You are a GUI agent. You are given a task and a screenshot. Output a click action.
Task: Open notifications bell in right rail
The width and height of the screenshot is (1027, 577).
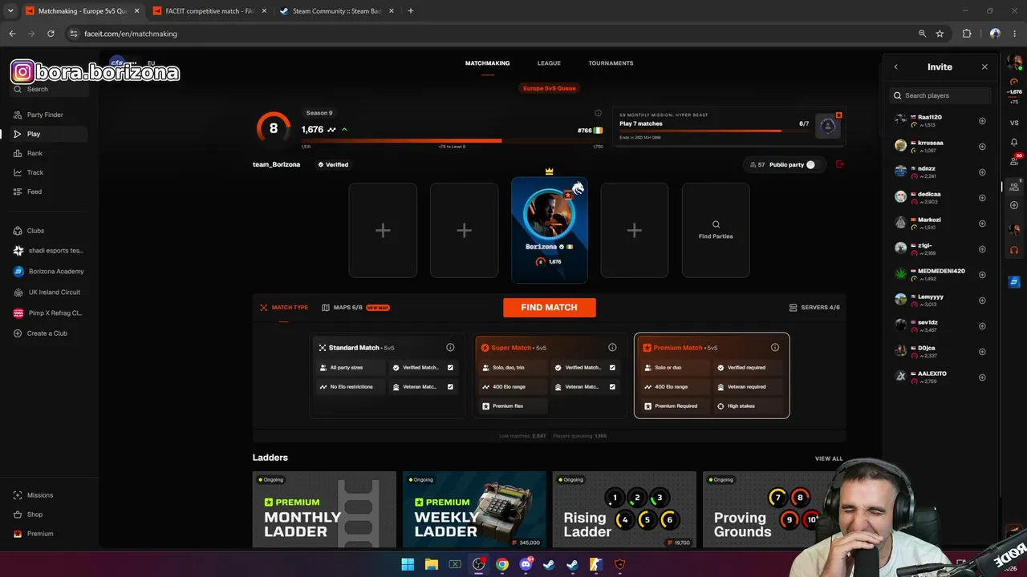point(1014,142)
